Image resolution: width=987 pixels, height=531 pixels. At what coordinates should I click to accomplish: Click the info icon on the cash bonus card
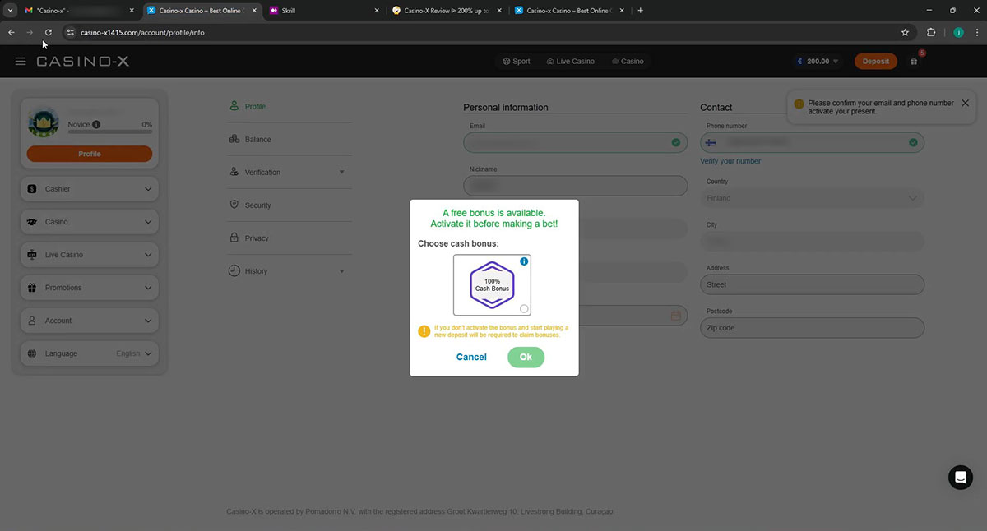524,261
